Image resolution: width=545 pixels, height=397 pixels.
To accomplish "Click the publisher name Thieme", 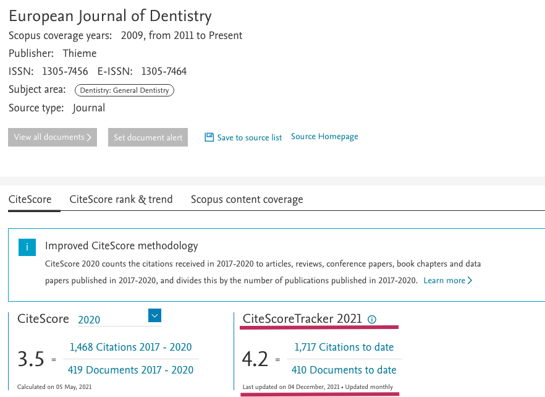I will tap(80, 53).
